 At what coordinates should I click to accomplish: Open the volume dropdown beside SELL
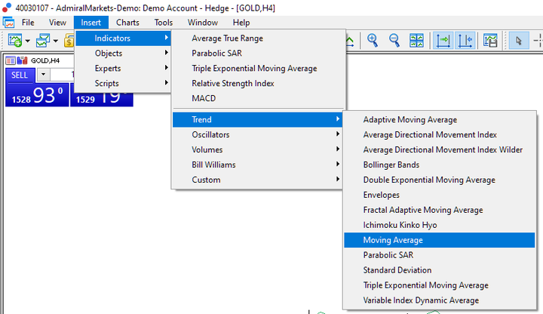[x=43, y=74]
